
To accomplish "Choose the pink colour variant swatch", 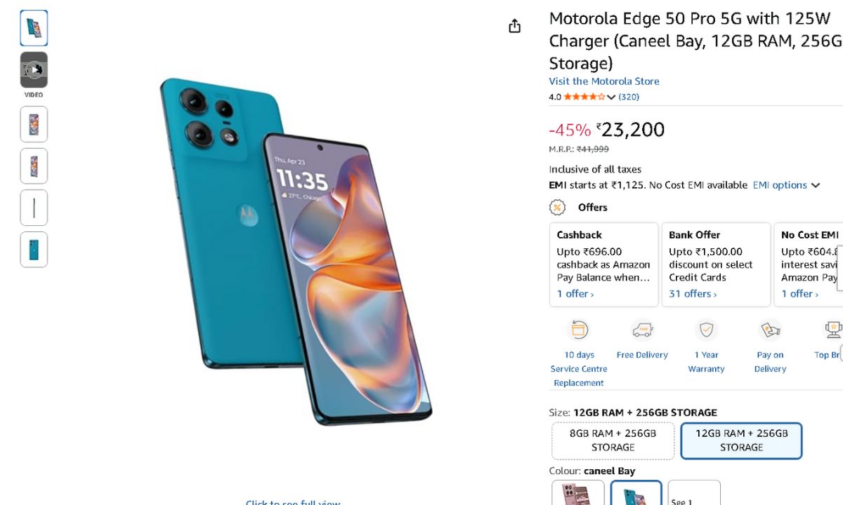I will click(x=577, y=493).
